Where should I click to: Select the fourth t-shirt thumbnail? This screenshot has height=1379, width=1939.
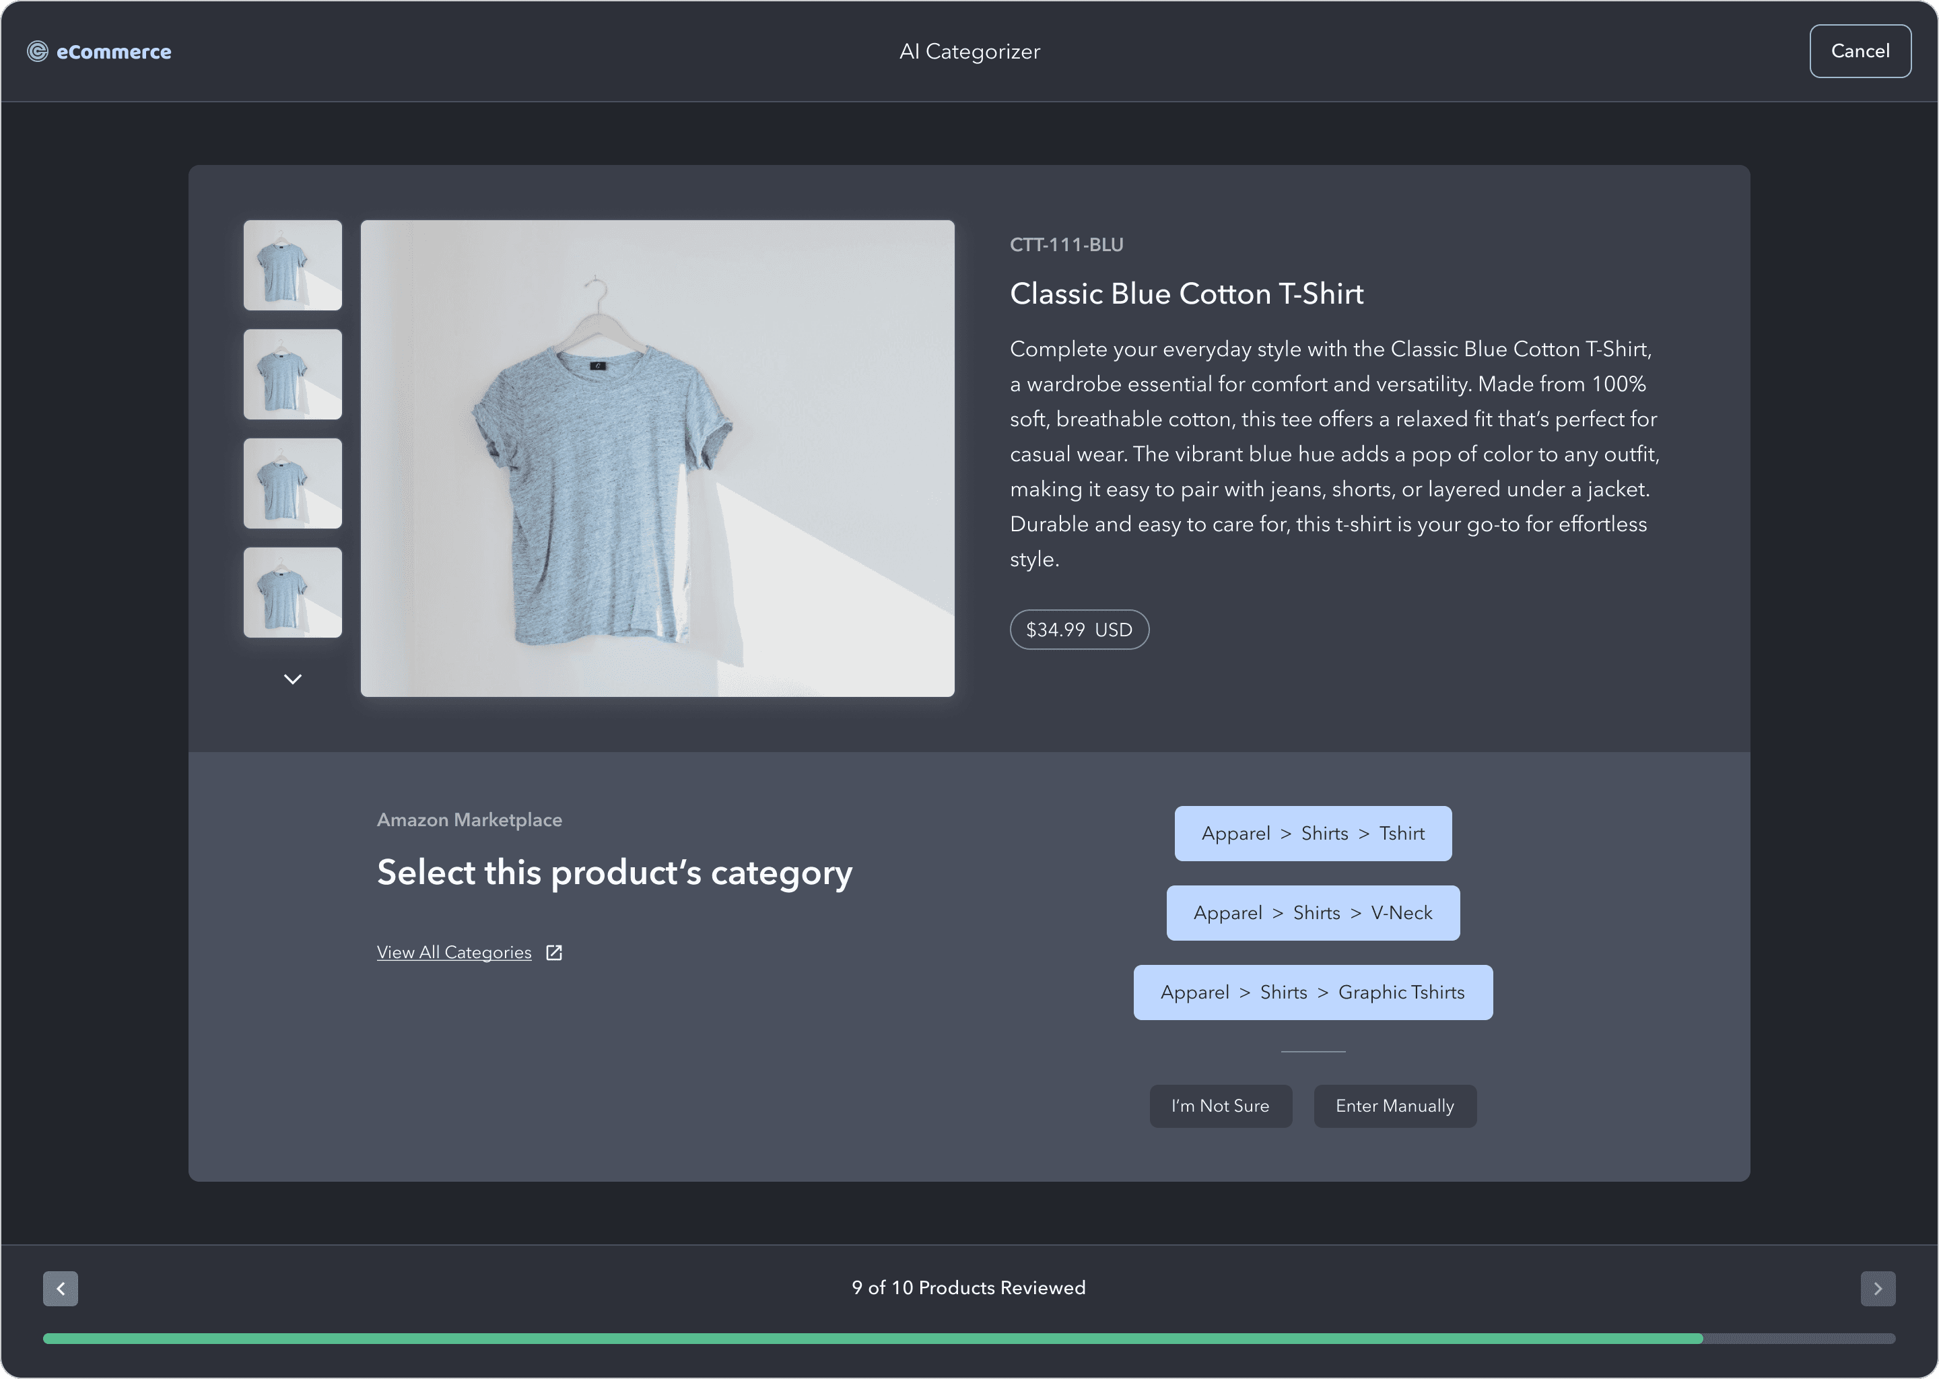pyautogui.click(x=293, y=593)
